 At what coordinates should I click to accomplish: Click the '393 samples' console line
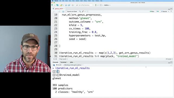click(x=60, y=85)
